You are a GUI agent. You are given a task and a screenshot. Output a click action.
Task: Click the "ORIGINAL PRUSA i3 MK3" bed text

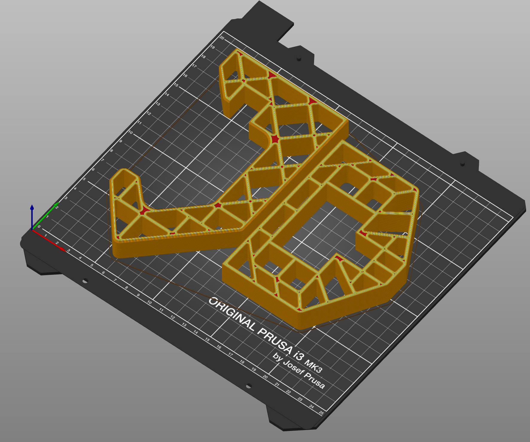coord(266,335)
